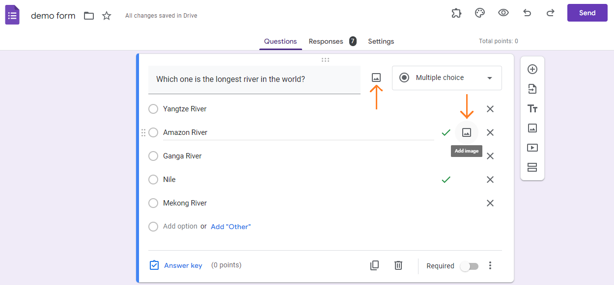This screenshot has height=285, width=614.
Task: Select the Nile radio button
Action: [153, 180]
